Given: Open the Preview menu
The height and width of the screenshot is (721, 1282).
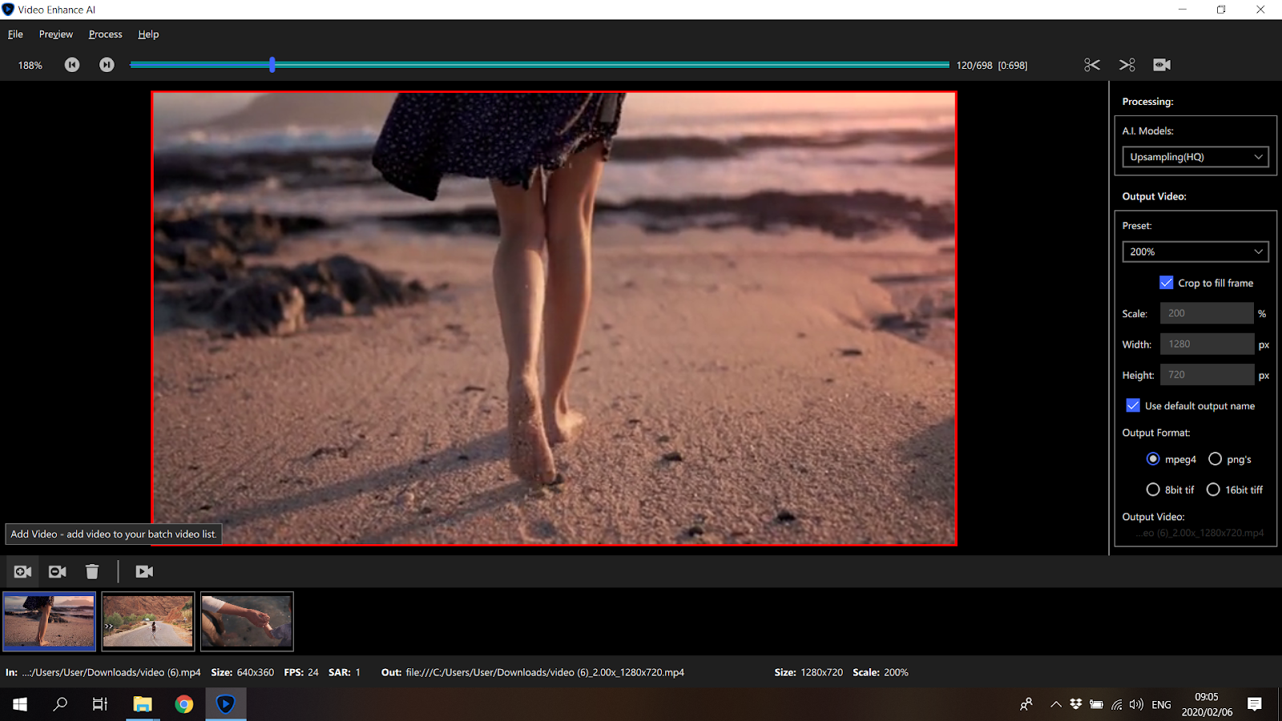Looking at the screenshot, I should tap(55, 34).
